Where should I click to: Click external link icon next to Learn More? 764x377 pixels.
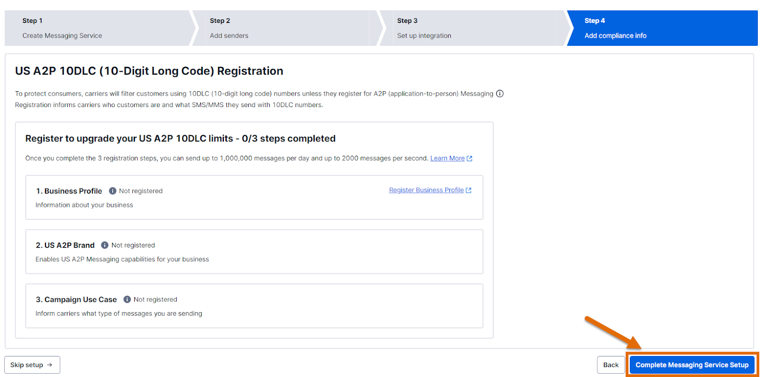[x=469, y=158]
